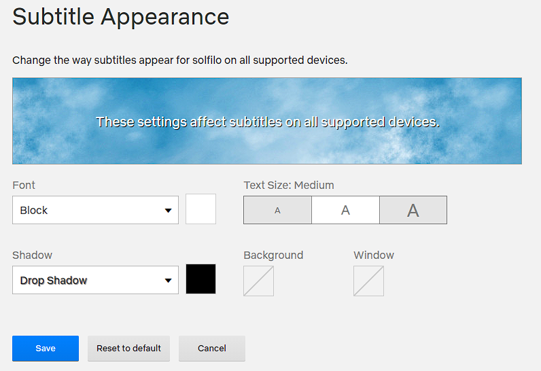The width and height of the screenshot is (541, 371).
Task: Open the black shadow color swatch
Action: coord(200,279)
